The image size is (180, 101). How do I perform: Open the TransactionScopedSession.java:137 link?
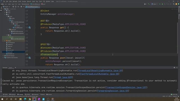(126, 87)
